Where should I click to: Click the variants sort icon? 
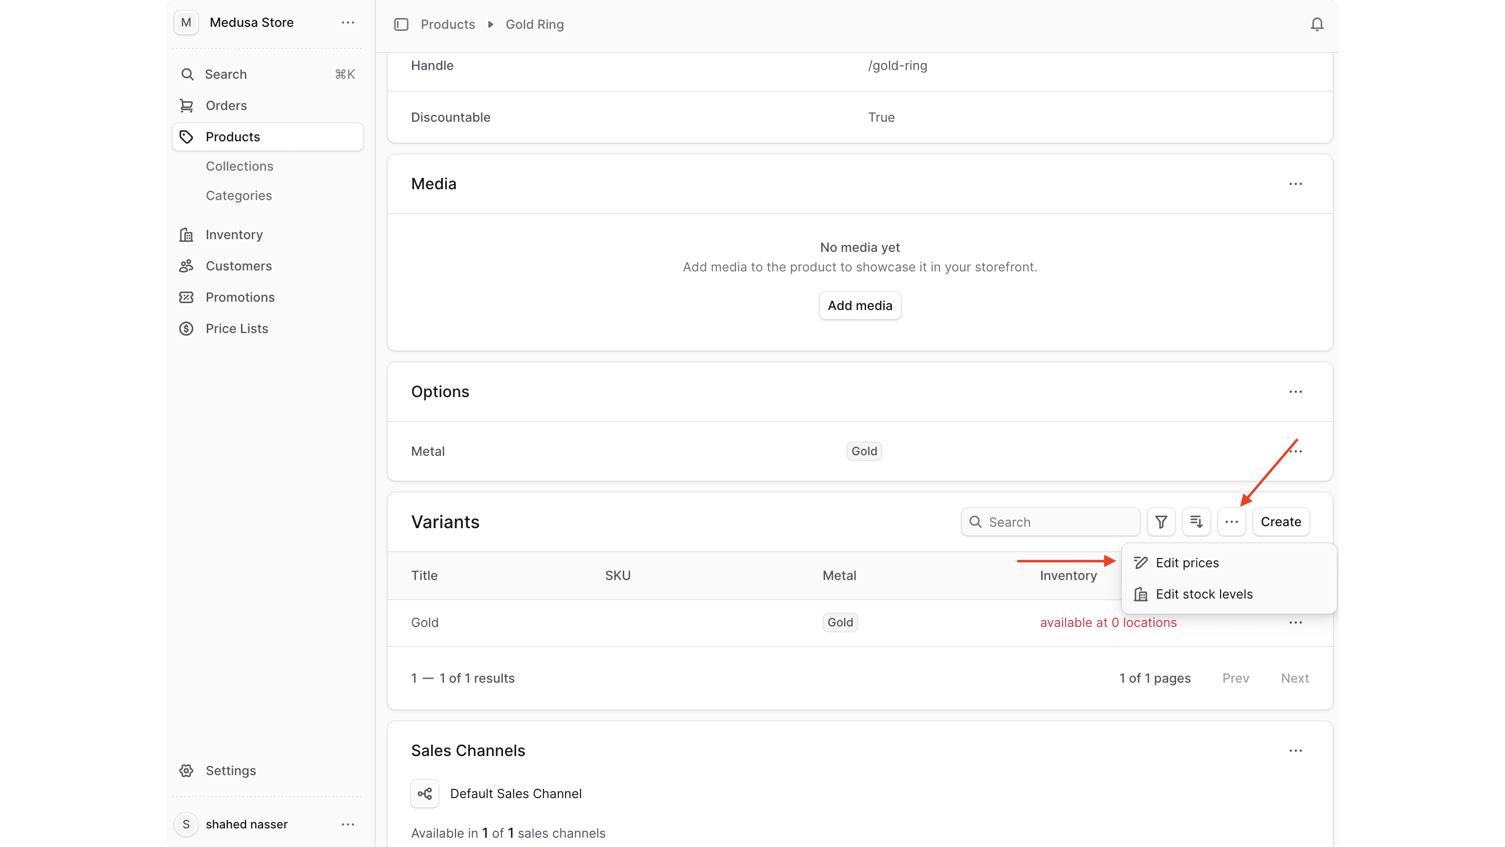(x=1196, y=521)
